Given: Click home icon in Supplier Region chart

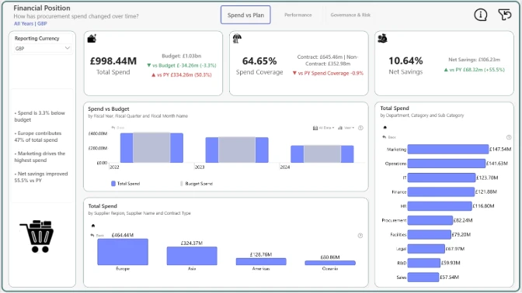Looking at the screenshot, I should click(x=93, y=226).
